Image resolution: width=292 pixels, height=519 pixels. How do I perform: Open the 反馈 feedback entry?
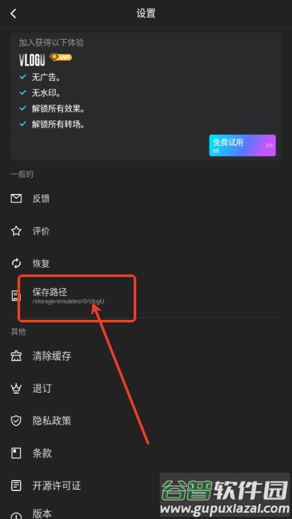[x=146, y=199]
